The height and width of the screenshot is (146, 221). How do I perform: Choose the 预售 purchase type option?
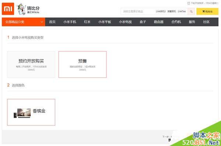click(x=83, y=65)
